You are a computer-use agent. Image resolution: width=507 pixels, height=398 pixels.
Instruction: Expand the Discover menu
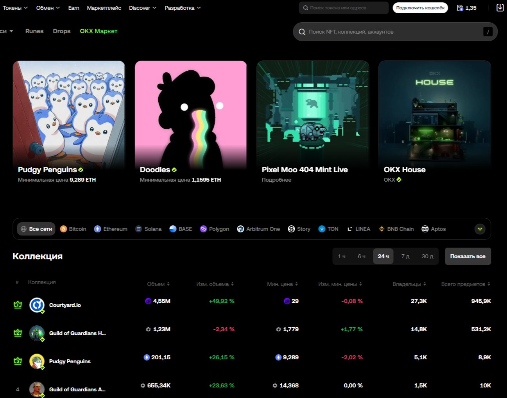pos(143,8)
